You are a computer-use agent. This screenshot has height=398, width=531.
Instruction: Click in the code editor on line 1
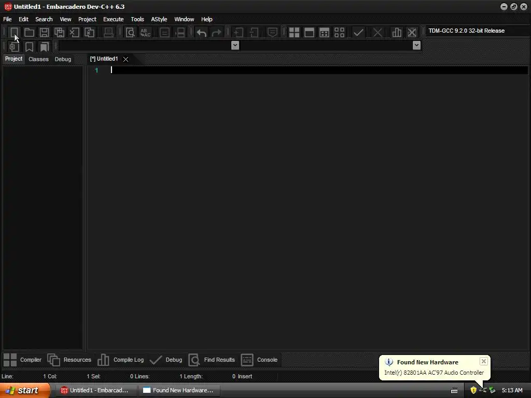pos(318,70)
